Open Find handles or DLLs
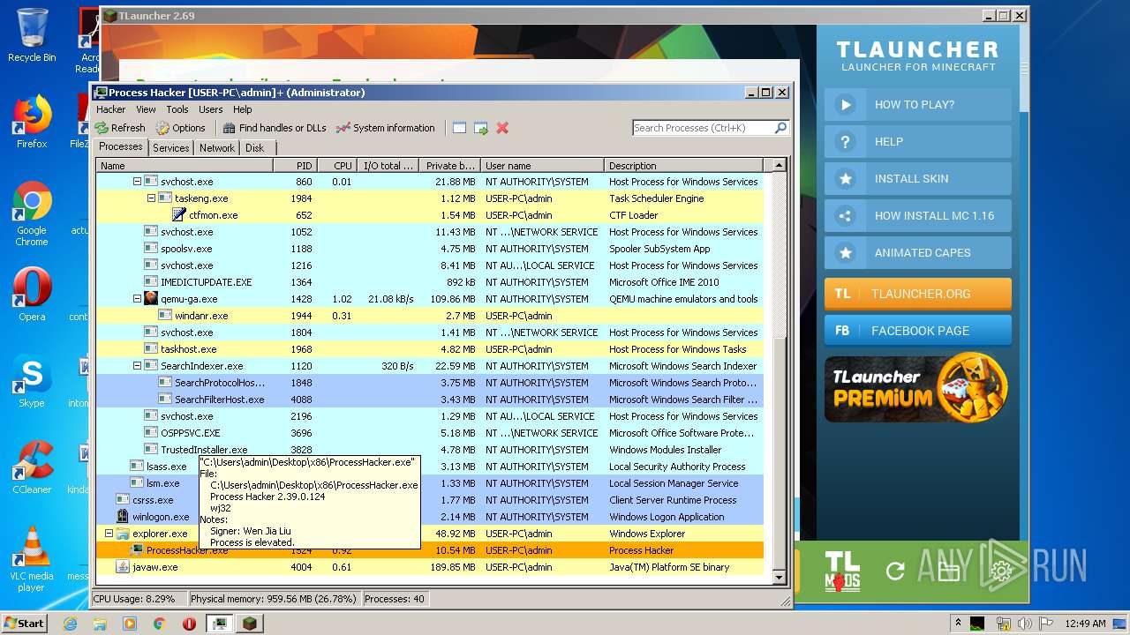This screenshot has width=1130, height=635. [275, 128]
